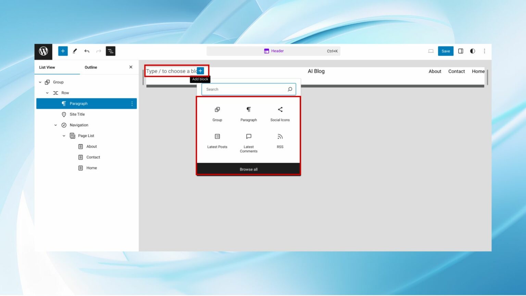Toggle the Styles panel open
The image size is (526, 296).
473,51
